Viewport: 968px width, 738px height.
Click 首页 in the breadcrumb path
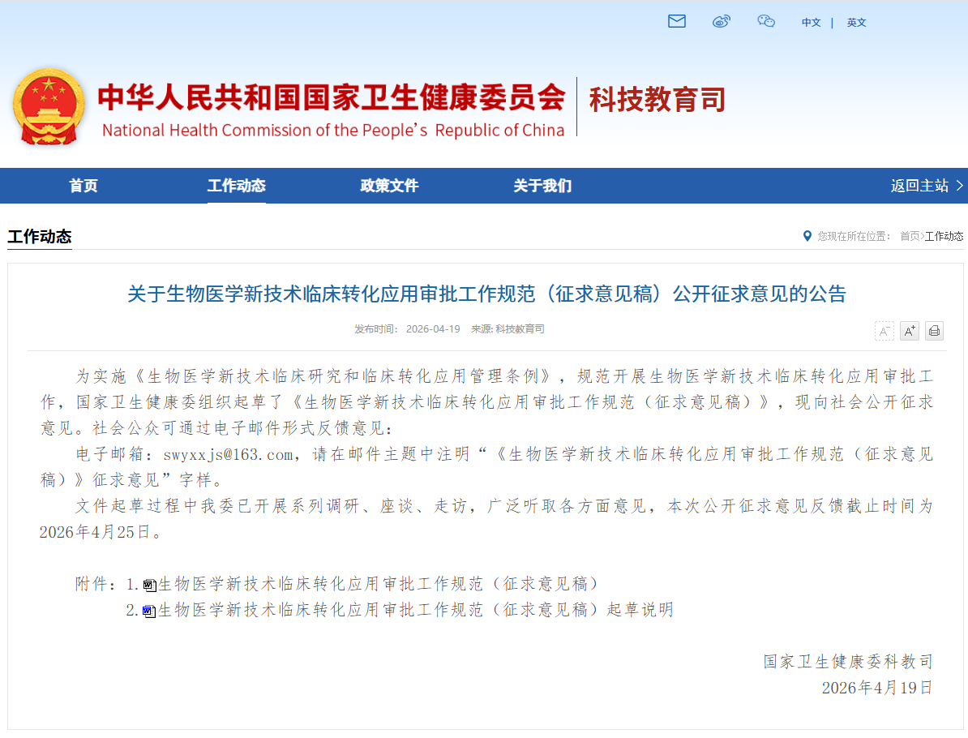[910, 236]
